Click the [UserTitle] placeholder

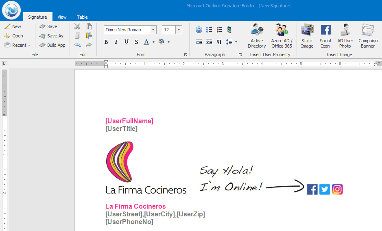pos(121,129)
